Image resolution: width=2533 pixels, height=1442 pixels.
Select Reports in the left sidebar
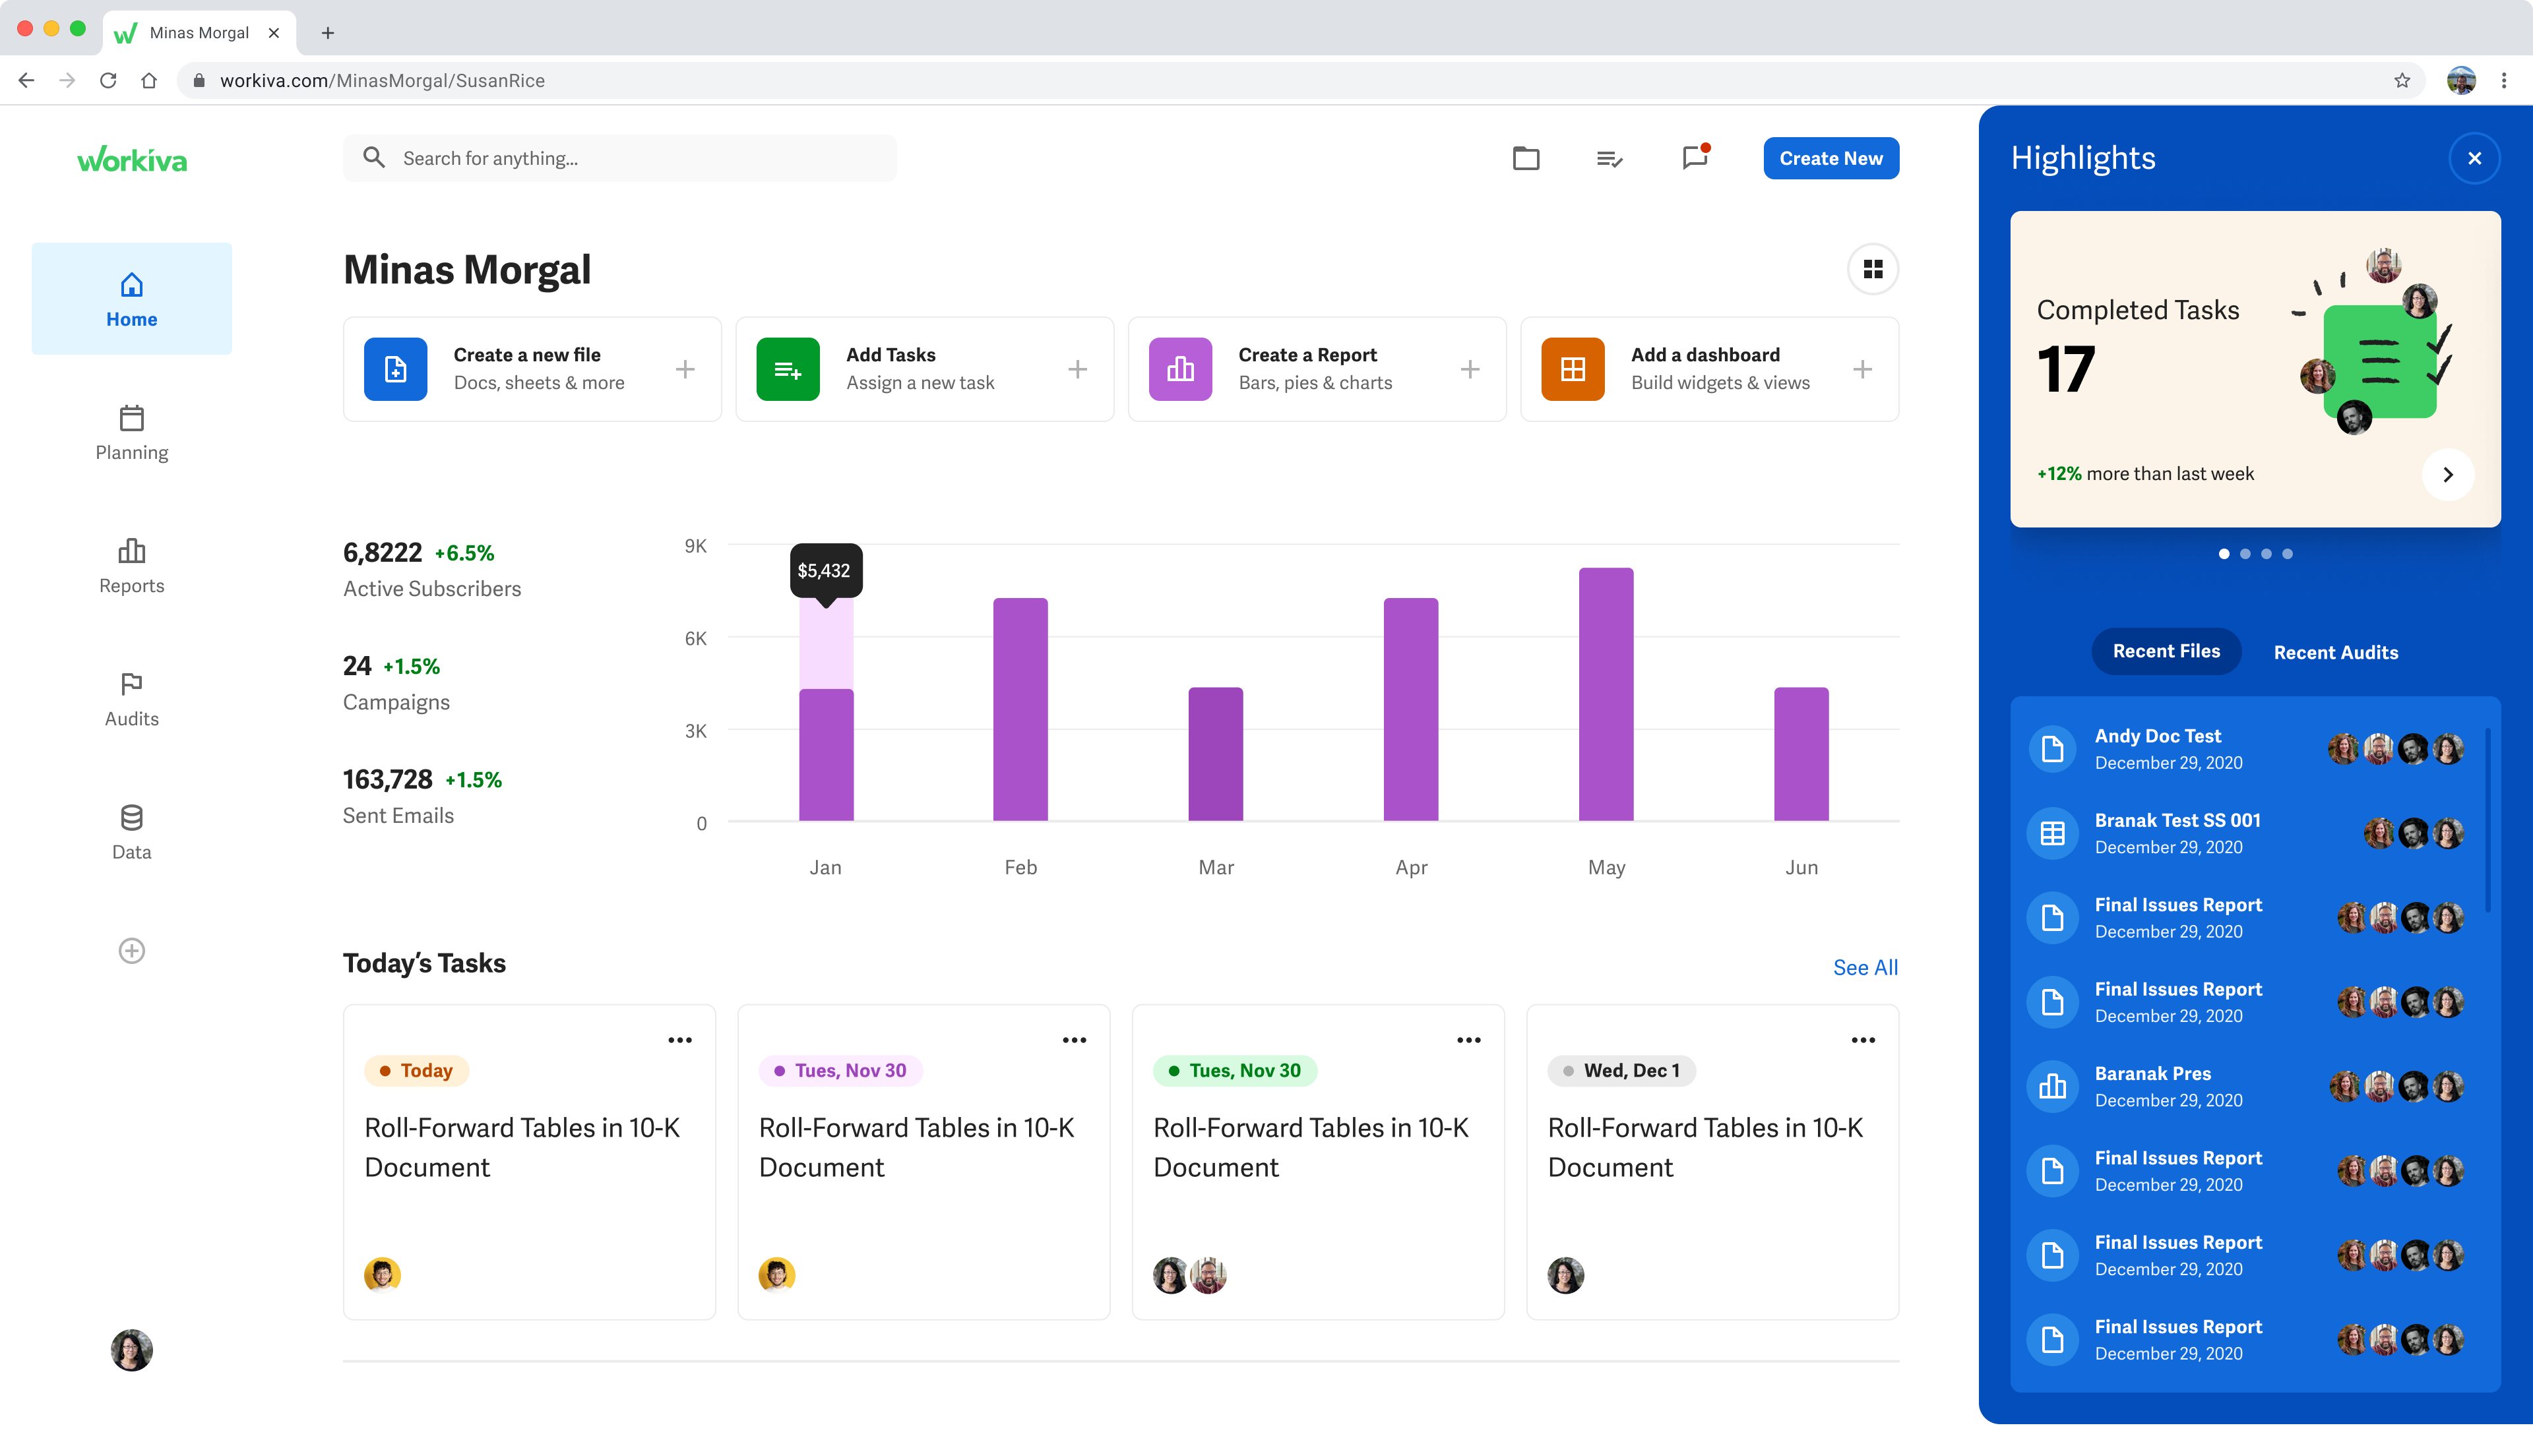[x=131, y=566]
